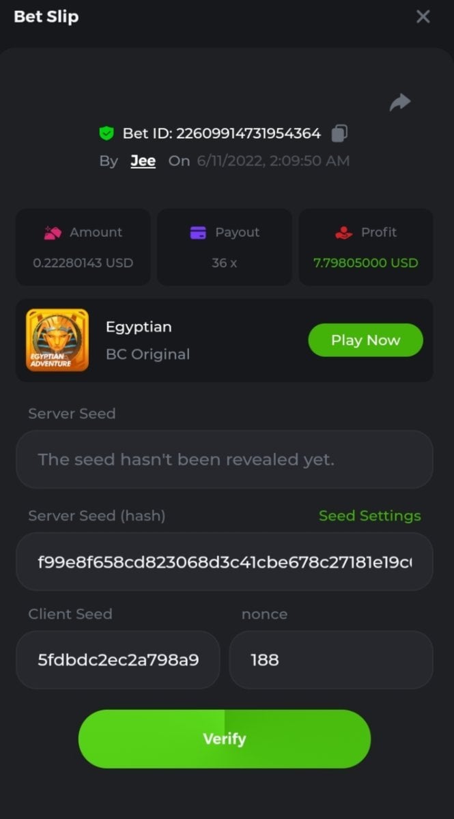
Task: Click the green Verify button
Action: coord(225,738)
